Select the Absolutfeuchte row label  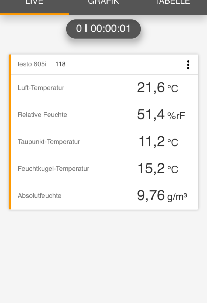coord(40,195)
